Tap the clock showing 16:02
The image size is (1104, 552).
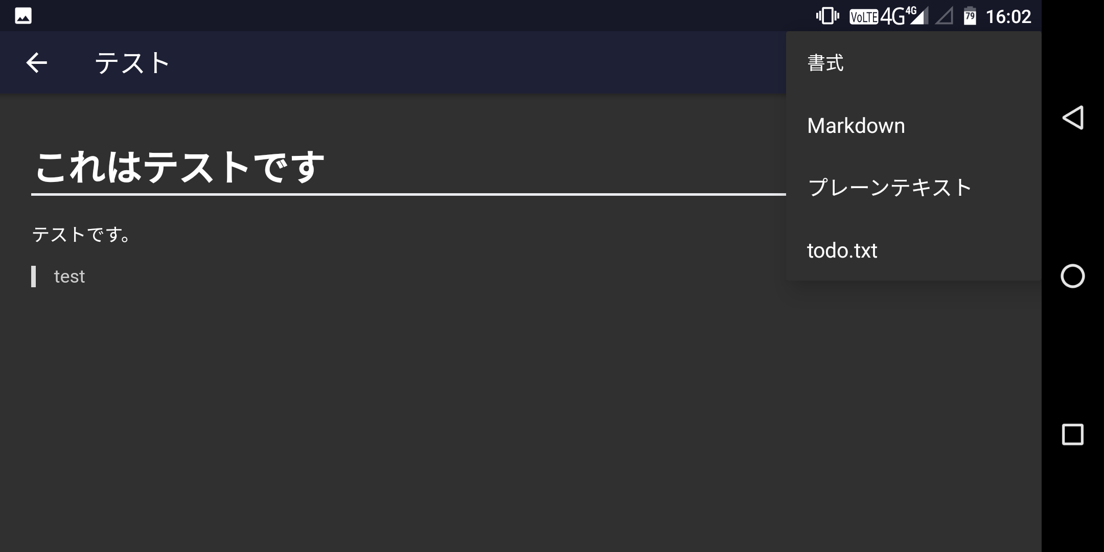(x=1008, y=16)
